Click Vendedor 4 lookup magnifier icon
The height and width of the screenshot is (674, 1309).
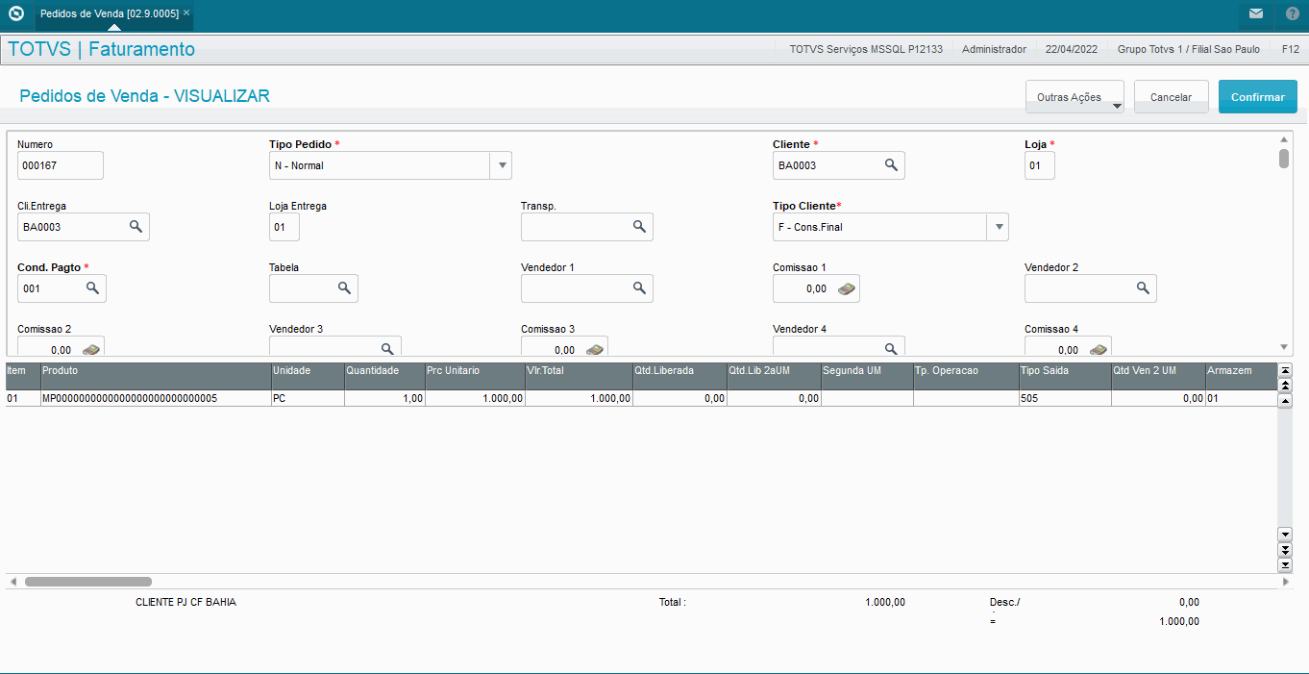[891, 349]
